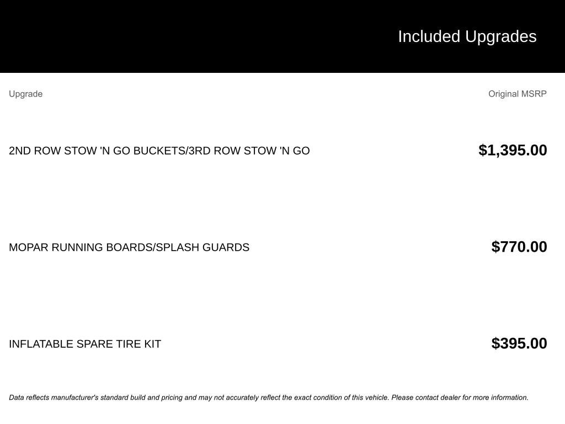
Task: Click the Original MSRP column header
Action: coord(517,94)
